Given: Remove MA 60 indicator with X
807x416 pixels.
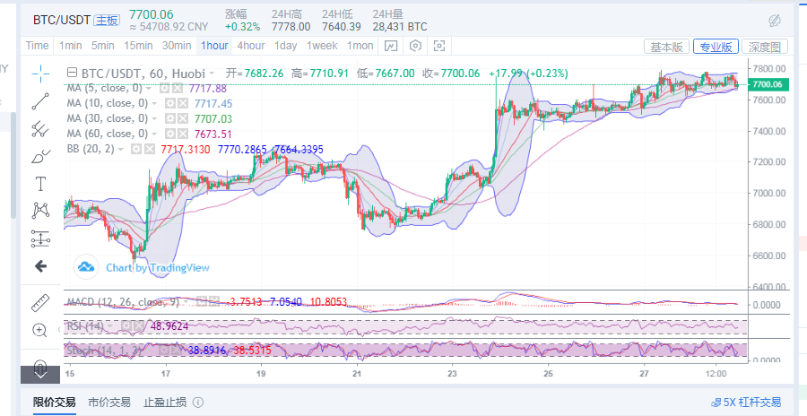Looking at the screenshot, I should click(181, 134).
